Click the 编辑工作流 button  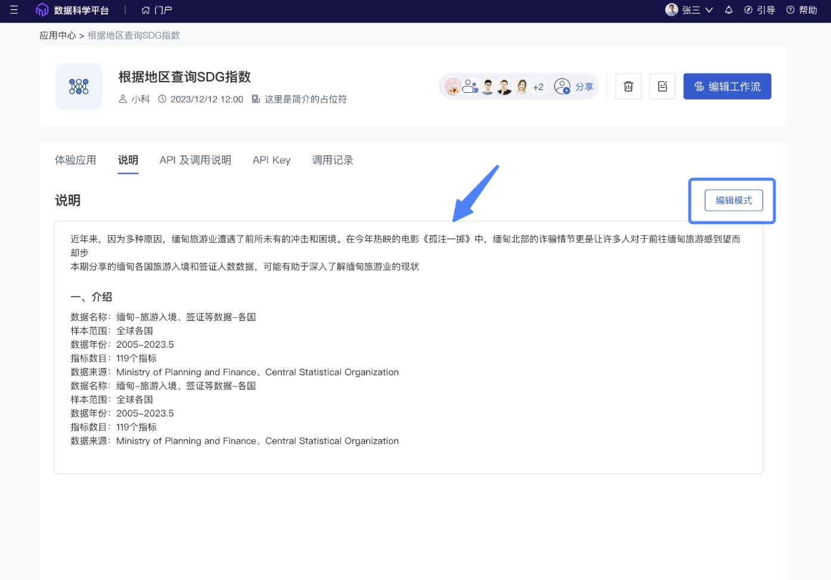pos(727,86)
